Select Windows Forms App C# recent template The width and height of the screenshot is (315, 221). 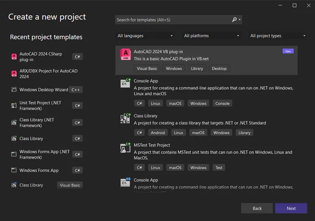tap(46, 170)
